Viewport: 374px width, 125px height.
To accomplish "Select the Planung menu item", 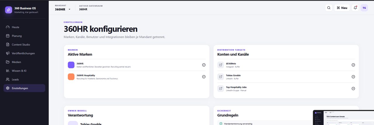I will coord(24,36).
